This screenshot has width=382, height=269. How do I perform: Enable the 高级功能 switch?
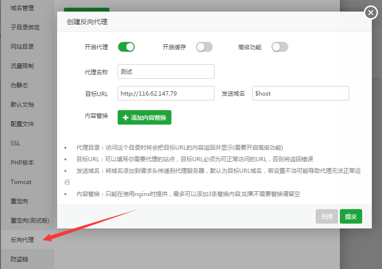click(x=279, y=47)
